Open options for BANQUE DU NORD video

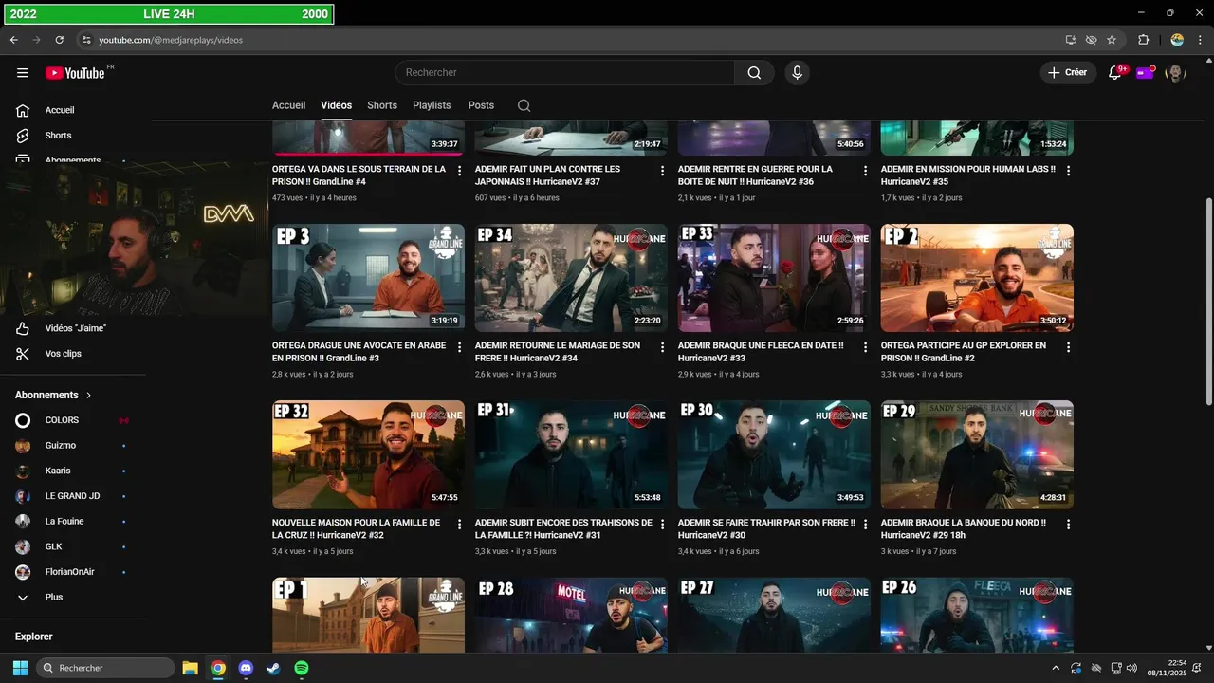click(x=1068, y=524)
